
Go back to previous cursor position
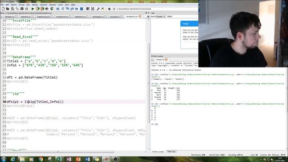tap(109, 9)
